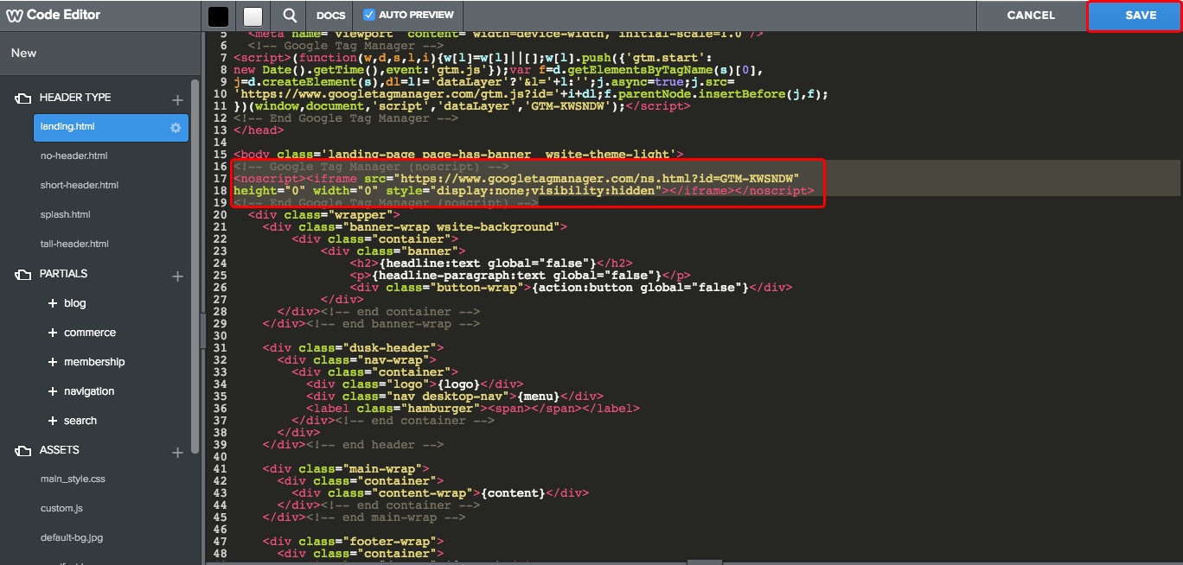The height and width of the screenshot is (565, 1183).
Task: Click the Assets folder icon
Action: [x=23, y=451]
